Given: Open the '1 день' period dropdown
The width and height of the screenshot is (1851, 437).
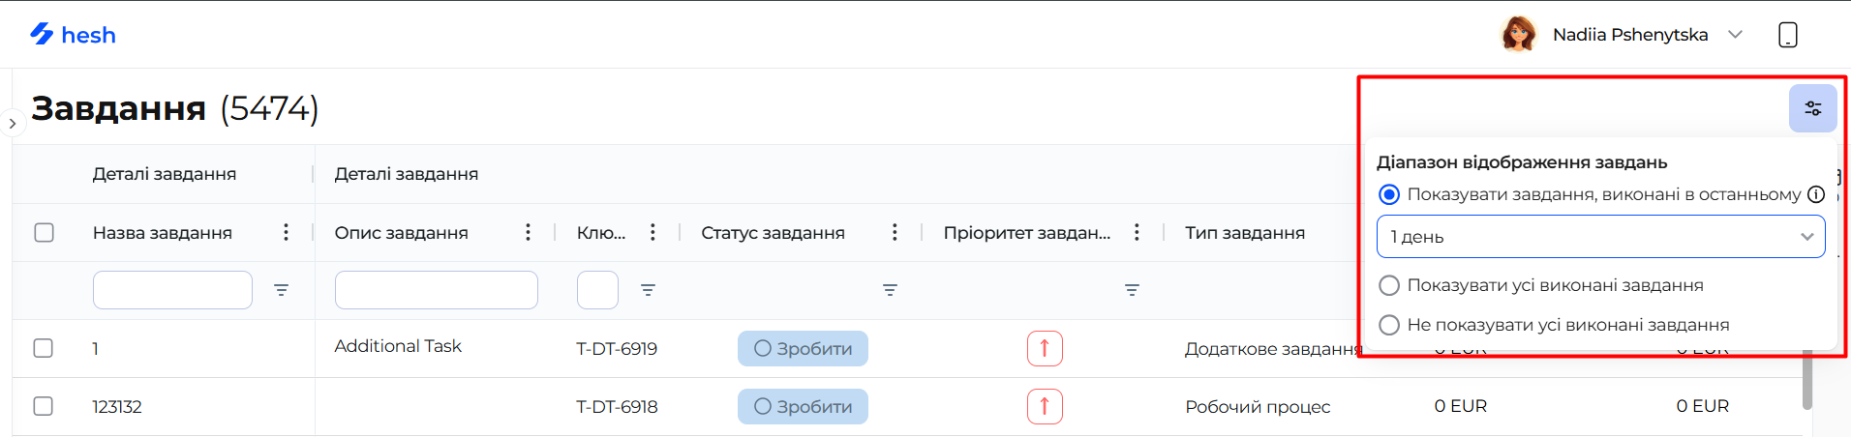Looking at the screenshot, I should 1600,237.
